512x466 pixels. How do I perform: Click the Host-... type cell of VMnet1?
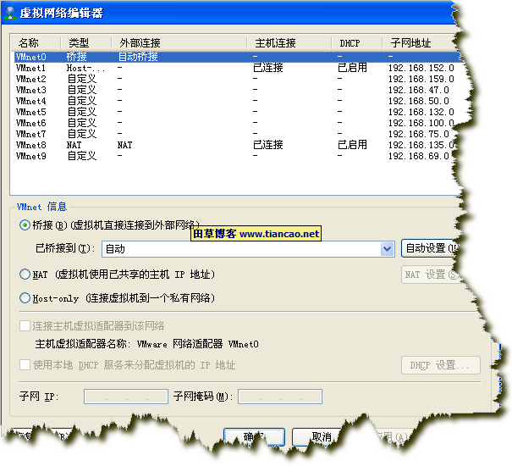[x=85, y=68]
